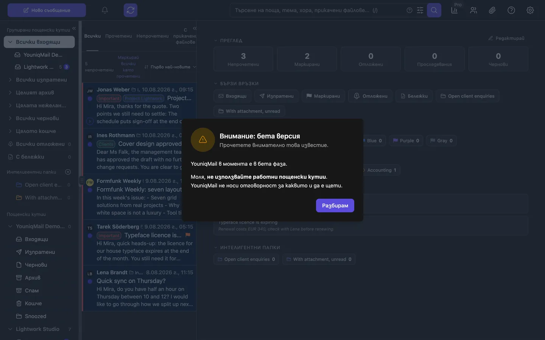Collapse the account sidebar with double chevron
This screenshot has width=545, height=340.
click(x=74, y=28)
